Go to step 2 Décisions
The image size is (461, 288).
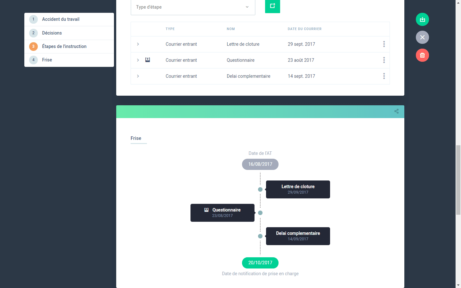69,33
